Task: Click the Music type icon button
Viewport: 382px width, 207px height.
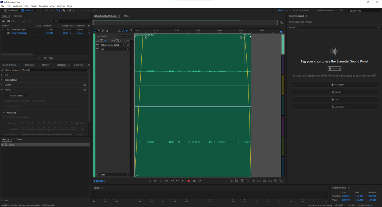Action: [x=334, y=92]
